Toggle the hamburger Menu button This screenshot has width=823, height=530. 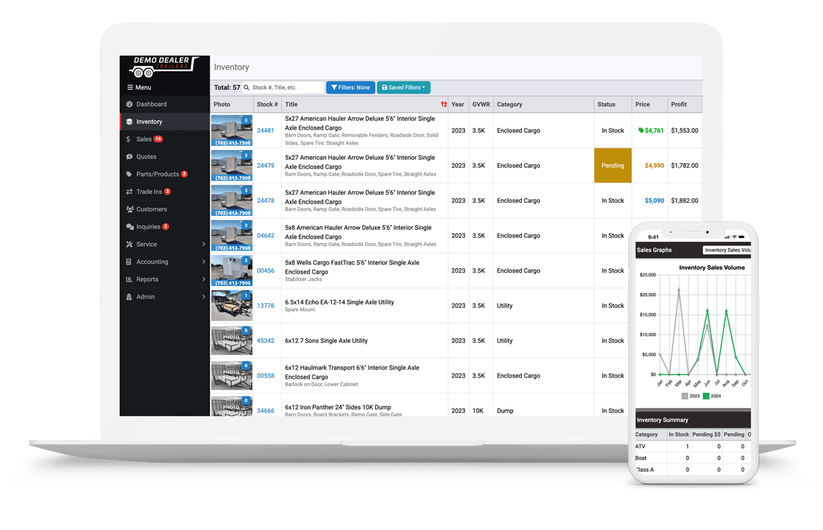(139, 88)
